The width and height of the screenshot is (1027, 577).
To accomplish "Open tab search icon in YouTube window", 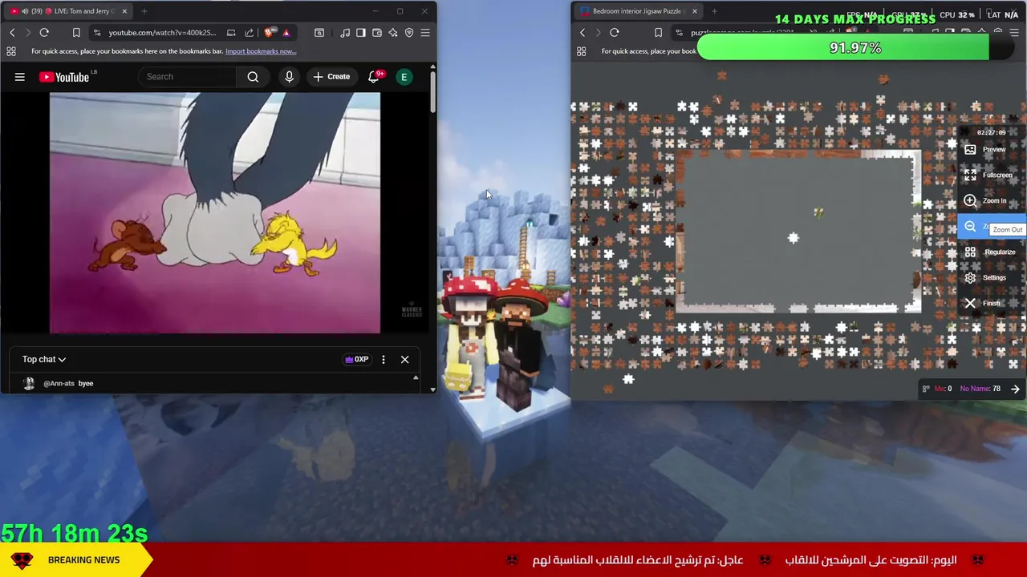I will 319,33.
